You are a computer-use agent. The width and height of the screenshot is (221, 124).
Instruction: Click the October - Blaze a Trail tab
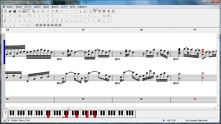click(x=19, y=120)
